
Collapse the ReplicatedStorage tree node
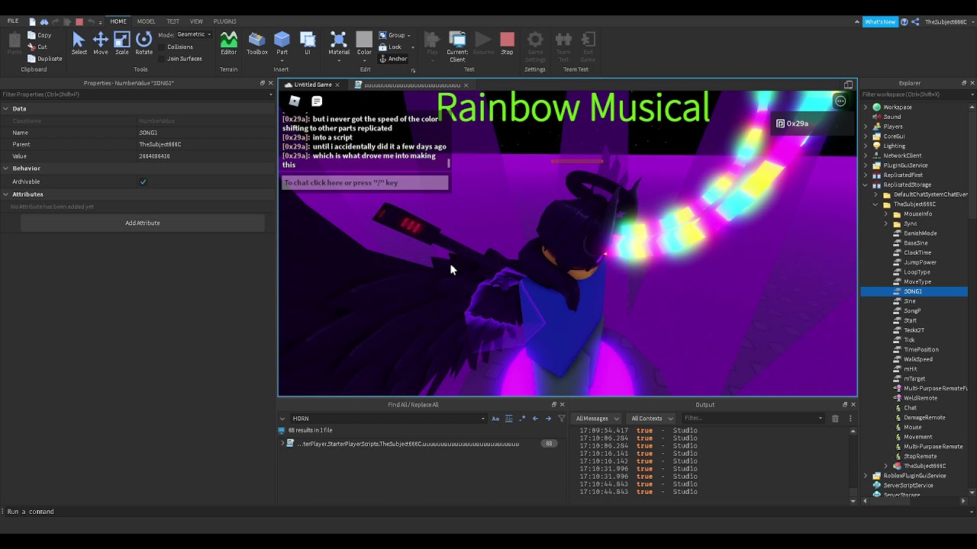[866, 185]
